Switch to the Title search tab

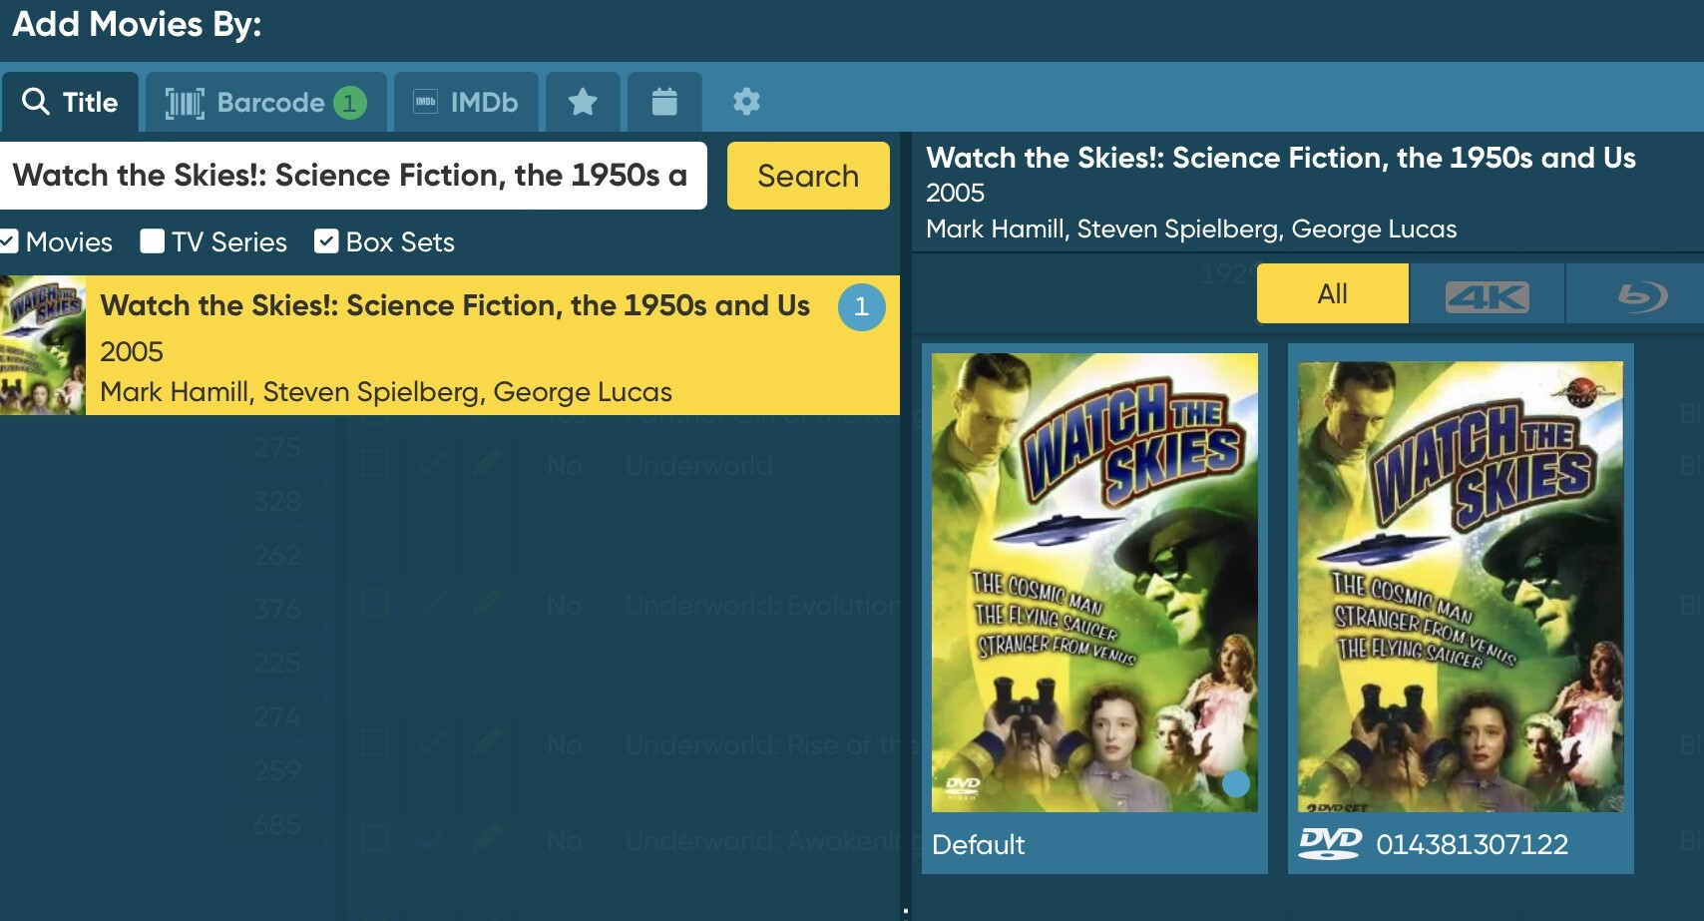coord(70,102)
